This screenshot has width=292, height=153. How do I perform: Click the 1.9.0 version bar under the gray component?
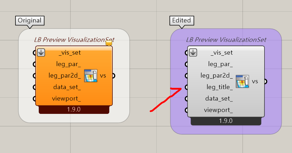(226, 121)
